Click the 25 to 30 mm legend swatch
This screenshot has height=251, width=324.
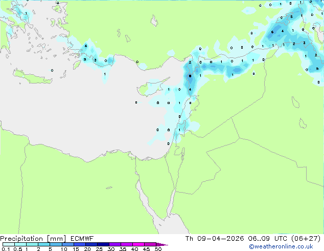(x=103, y=244)
